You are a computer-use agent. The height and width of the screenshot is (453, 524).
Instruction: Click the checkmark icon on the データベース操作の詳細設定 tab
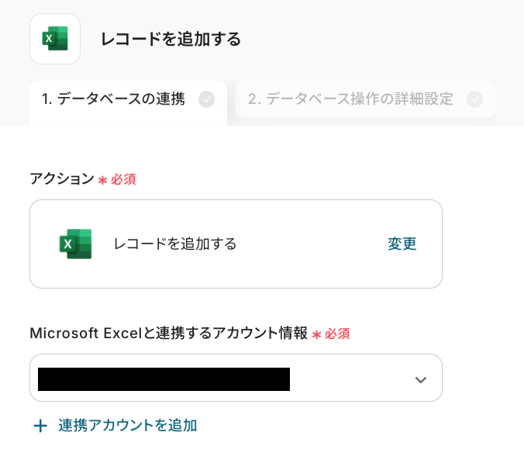click(474, 99)
